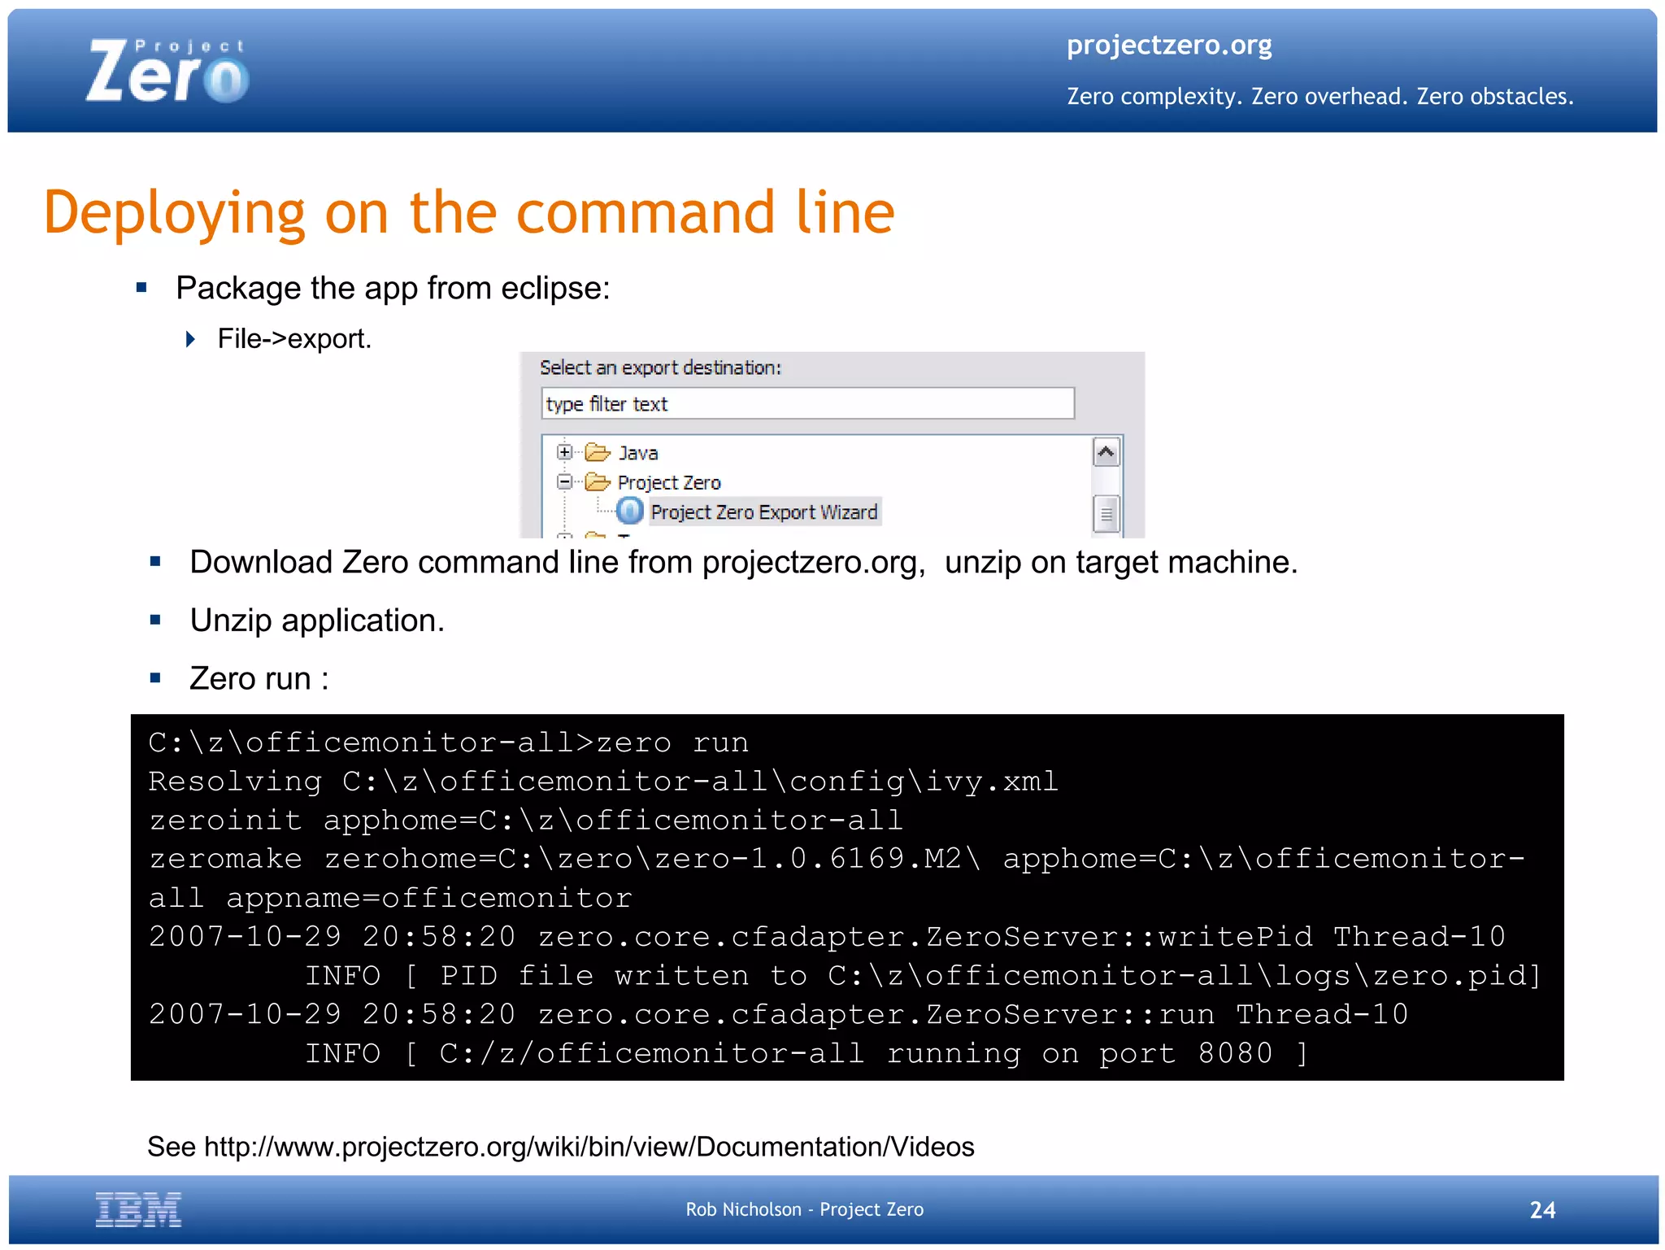Screen dimensions: 1665x1250
Task: Collapse the Project Zero tree node
Action: (x=564, y=481)
